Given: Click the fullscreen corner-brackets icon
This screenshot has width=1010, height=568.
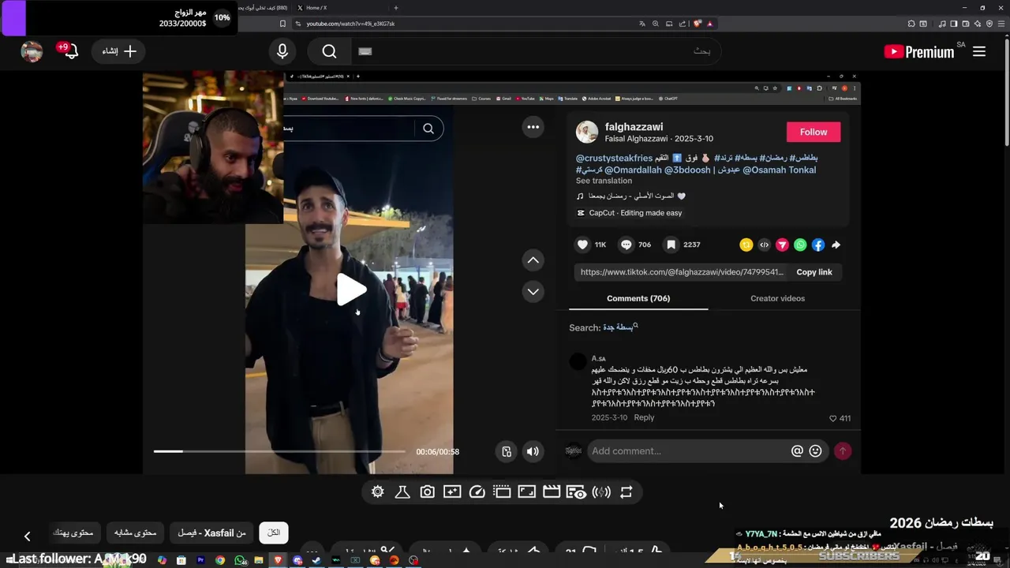Looking at the screenshot, I should 527,492.
